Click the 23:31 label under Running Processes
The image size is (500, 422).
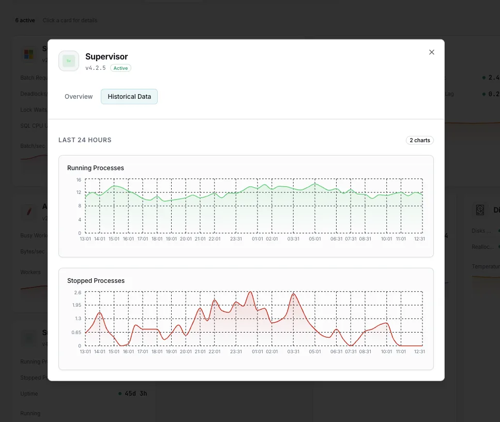[236, 239]
